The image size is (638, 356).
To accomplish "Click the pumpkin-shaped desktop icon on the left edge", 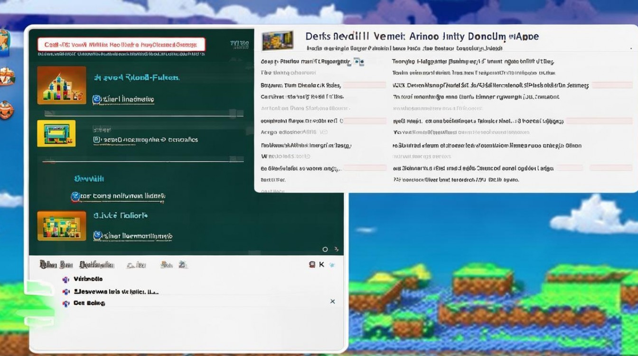I will pyautogui.click(x=6, y=110).
